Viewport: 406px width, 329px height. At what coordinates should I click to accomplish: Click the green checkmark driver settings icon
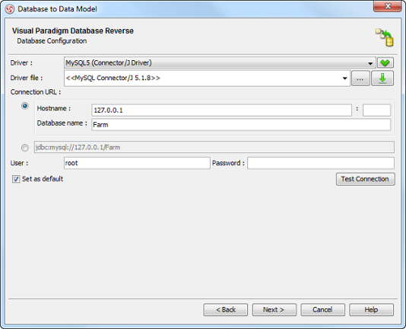click(385, 62)
